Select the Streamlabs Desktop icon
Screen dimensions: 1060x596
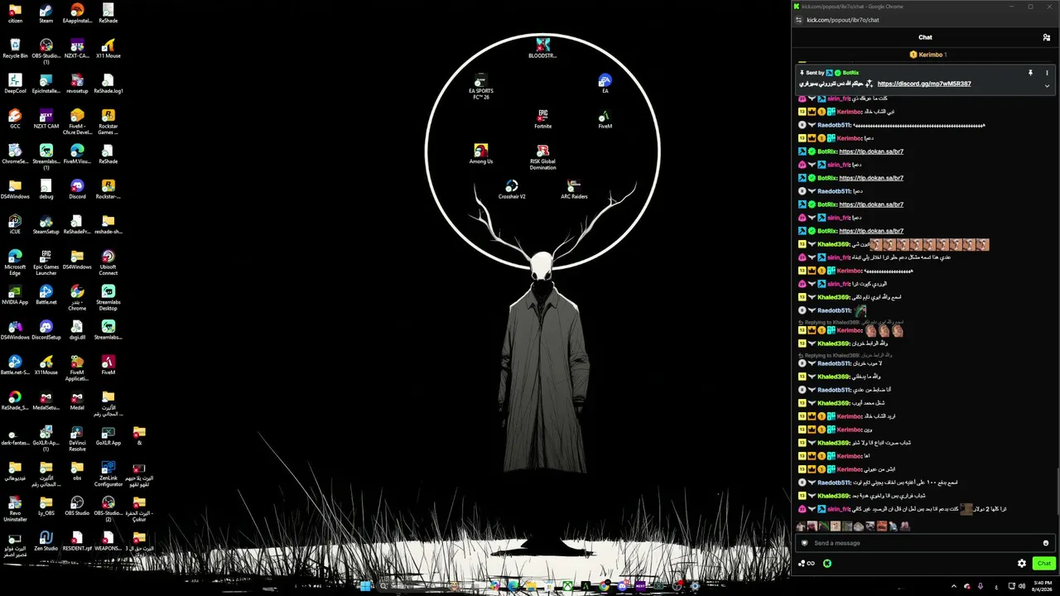[x=108, y=297]
